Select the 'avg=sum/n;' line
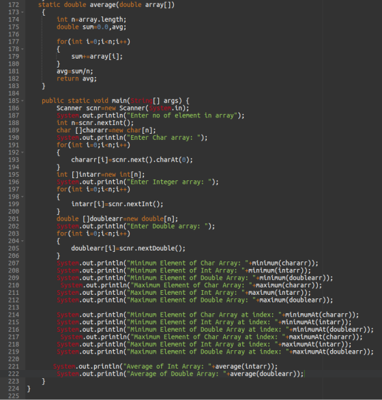This screenshot has width=382, height=400. (75, 71)
